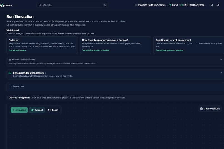Click the folder icon beside CNC Precision Parts
224x149 pixels.
pos(181,5)
